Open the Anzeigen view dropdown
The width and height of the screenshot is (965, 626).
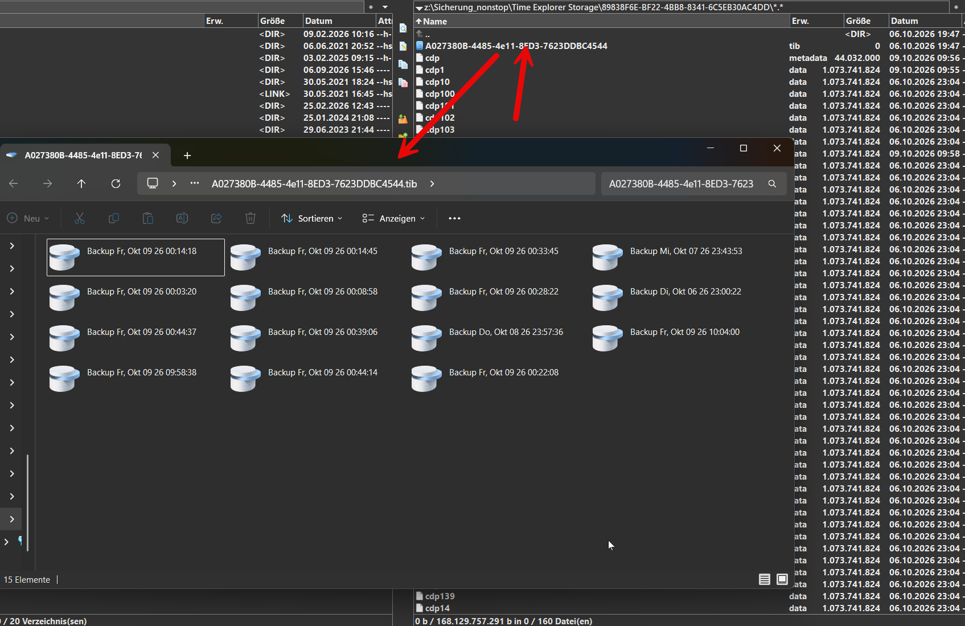(x=393, y=218)
